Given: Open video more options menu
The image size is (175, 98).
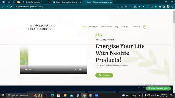Looking at the screenshot, I should tap(85, 69).
